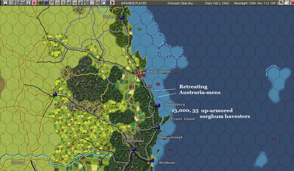This screenshot has width=294, height=171.
Task: Click the Forecast: Clear sky readout
Action: (180, 3)
